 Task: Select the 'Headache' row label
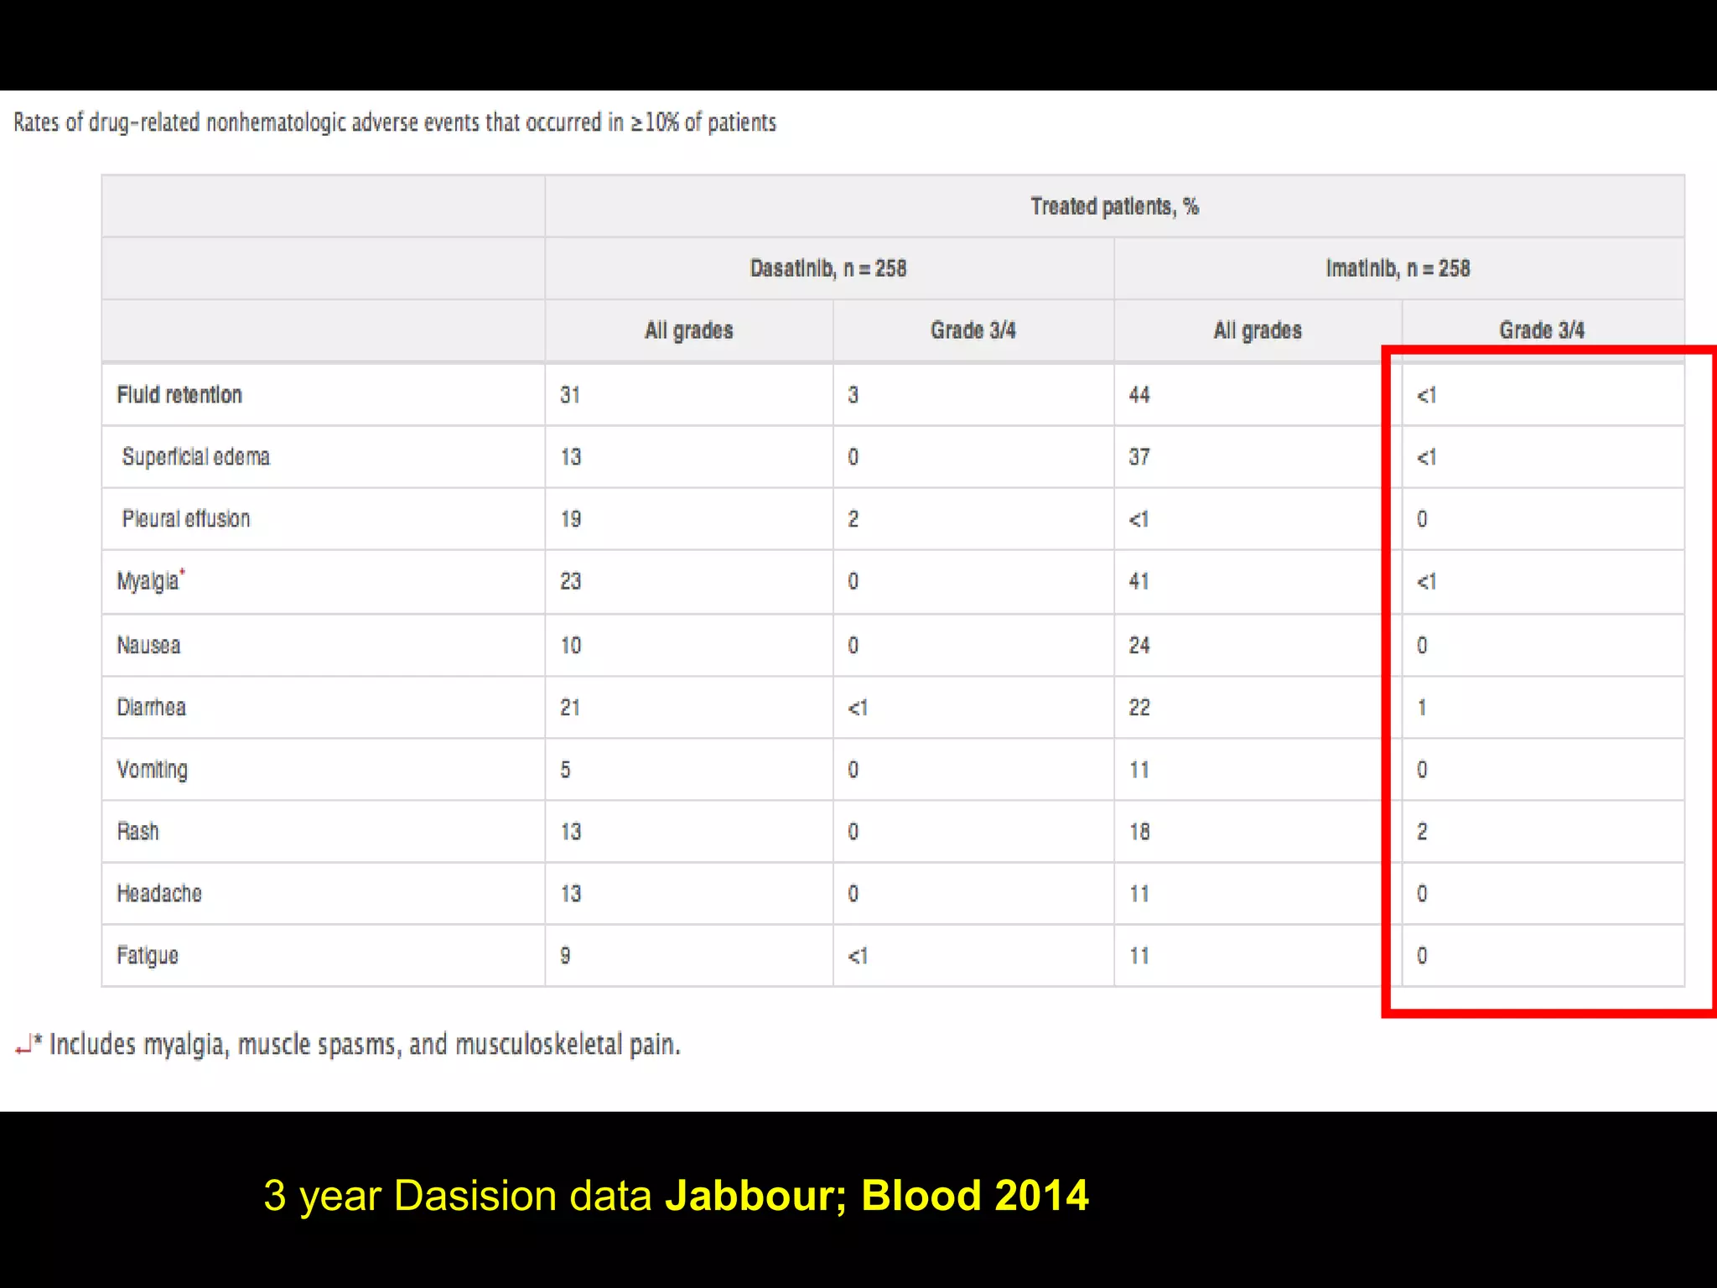pyautogui.click(x=159, y=894)
